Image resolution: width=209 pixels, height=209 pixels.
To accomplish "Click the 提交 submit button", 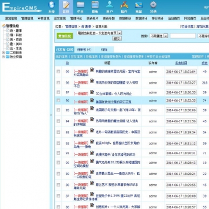I will (117, 39).
